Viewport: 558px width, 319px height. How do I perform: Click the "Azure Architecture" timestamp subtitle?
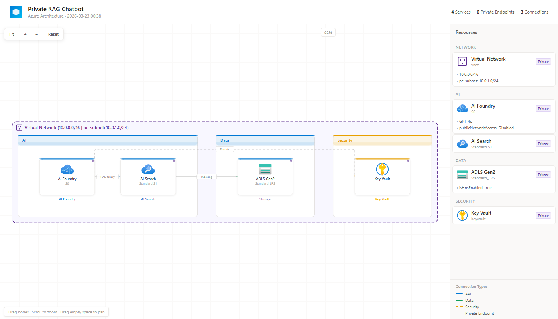tap(65, 16)
